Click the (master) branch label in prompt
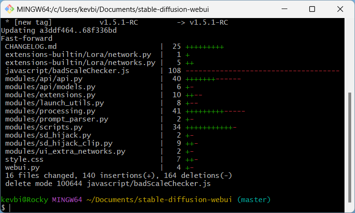This screenshot has height=213, width=355. point(254,199)
